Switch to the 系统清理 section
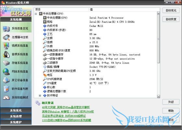182x130 pixels. (x=16, y=116)
